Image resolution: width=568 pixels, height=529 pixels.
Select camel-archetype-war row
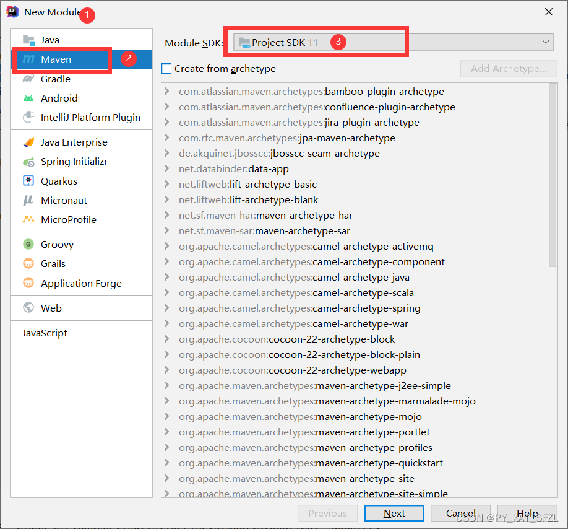(355, 323)
